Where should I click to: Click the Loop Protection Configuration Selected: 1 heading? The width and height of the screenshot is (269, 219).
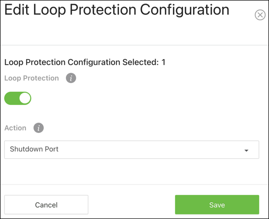pyautogui.click(x=85, y=62)
